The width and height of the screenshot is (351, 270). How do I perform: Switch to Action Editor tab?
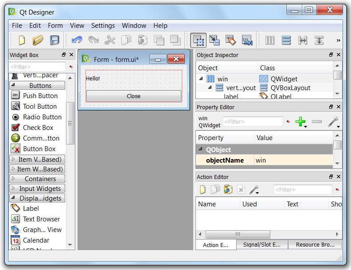[x=216, y=245]
